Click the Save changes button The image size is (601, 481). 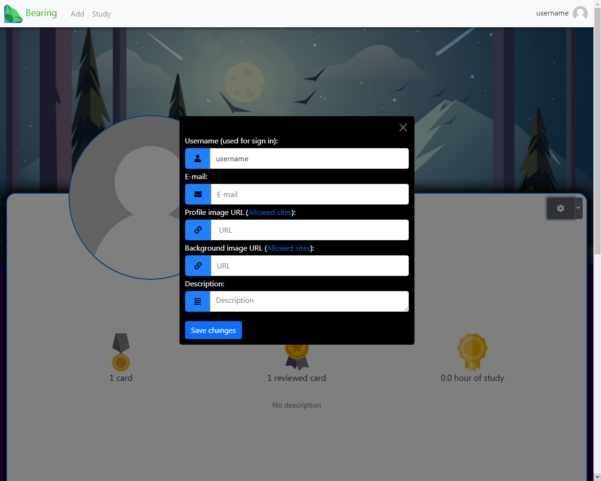pyautogui.click(x=213, y=330)
